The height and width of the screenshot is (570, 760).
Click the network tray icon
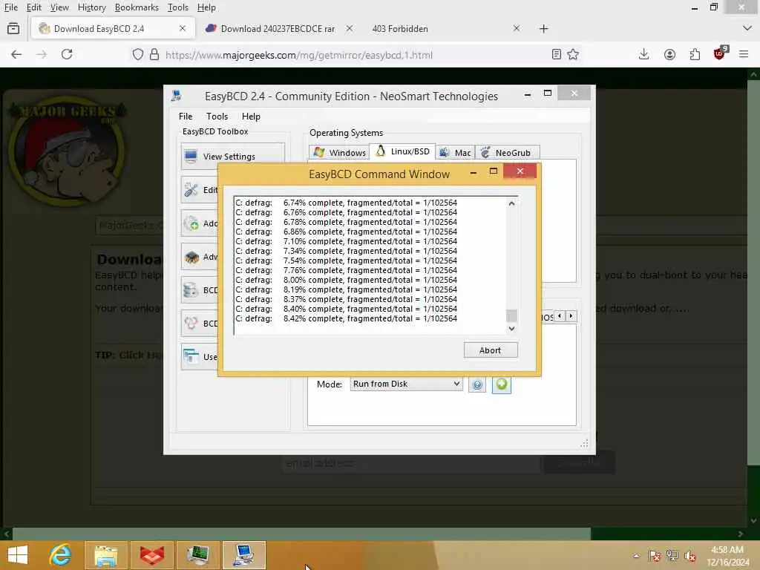672,556
